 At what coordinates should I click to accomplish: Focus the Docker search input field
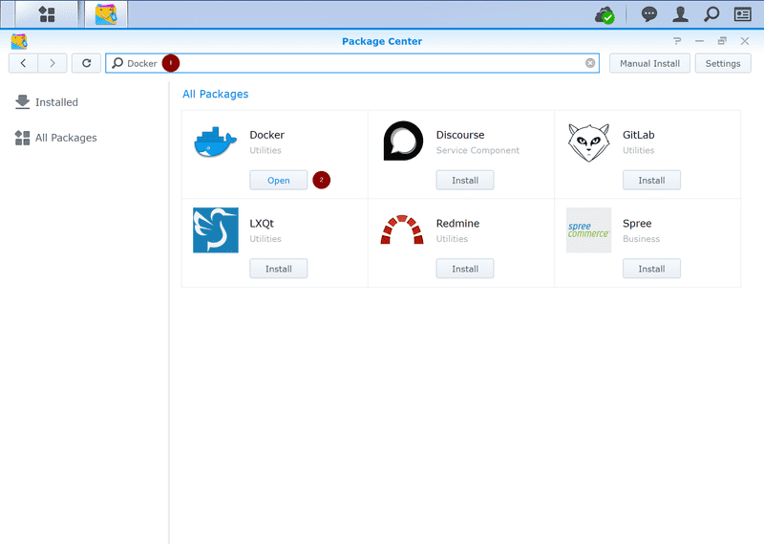pos(351,63)
